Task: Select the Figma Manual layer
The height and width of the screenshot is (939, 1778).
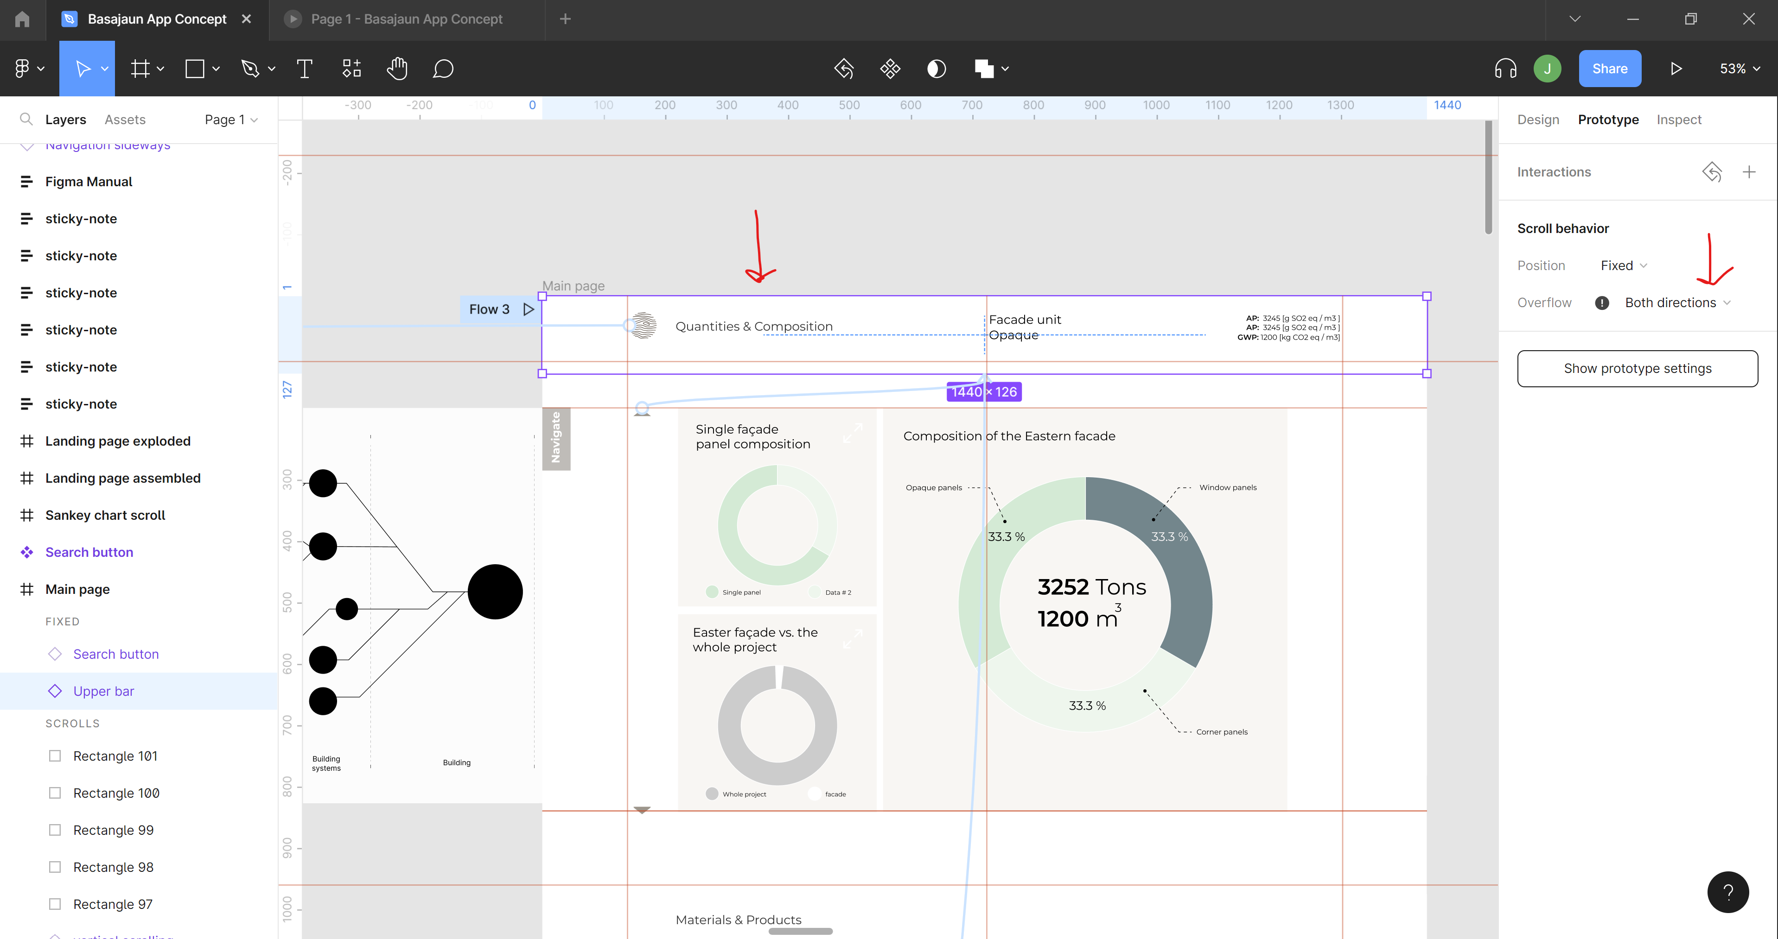Action: [x=139, y=181]
